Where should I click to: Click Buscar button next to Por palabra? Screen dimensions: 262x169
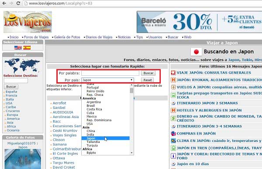coord(148,73)
